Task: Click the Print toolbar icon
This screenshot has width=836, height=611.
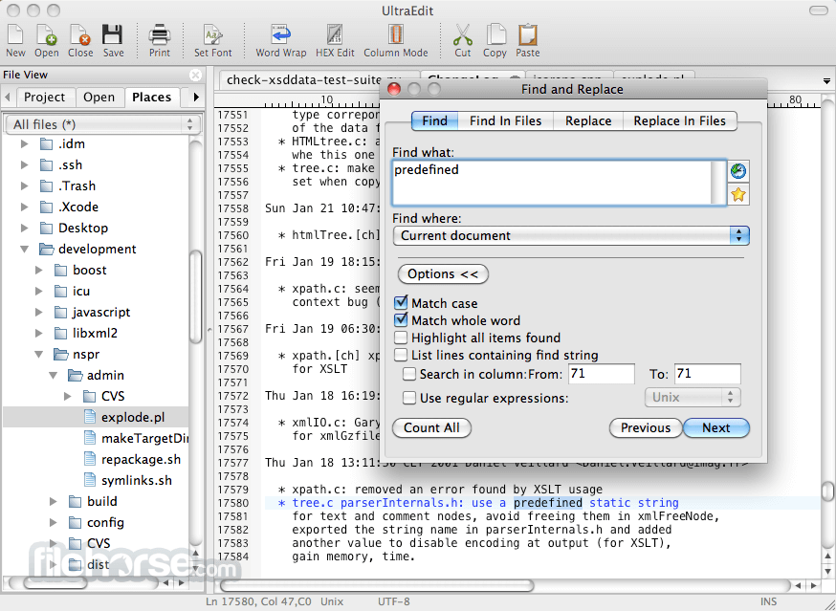Action: pos(160,34)
